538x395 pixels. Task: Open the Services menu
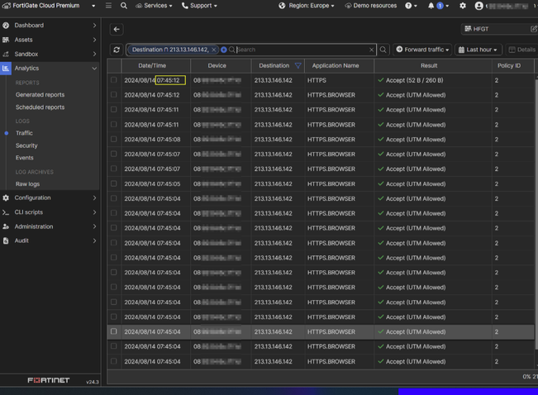[x=154, y=6]
